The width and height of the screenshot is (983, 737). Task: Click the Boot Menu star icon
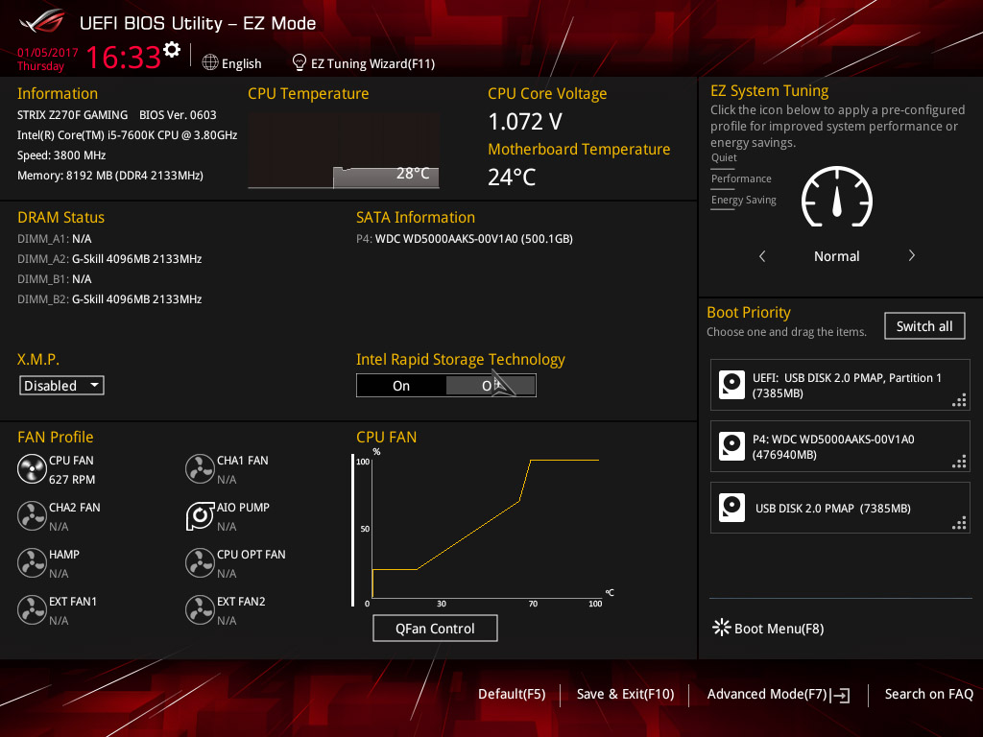pos(722,628)
